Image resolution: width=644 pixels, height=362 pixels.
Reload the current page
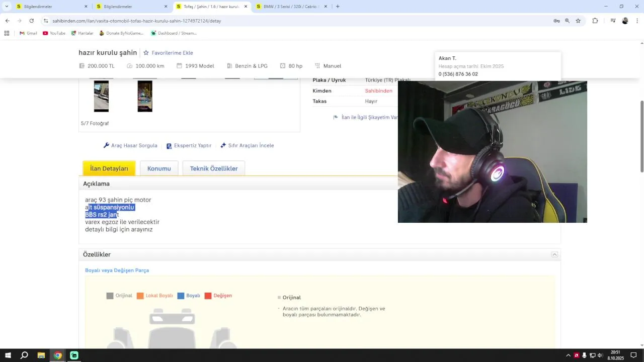tap(31, 21)
